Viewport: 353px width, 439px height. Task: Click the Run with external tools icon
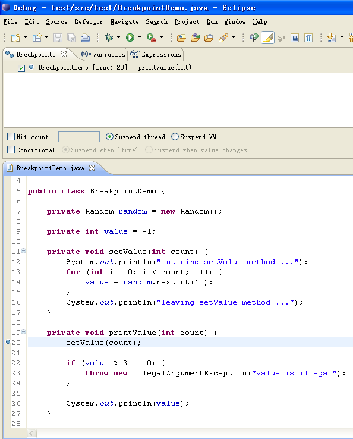[x=152, y=37]
